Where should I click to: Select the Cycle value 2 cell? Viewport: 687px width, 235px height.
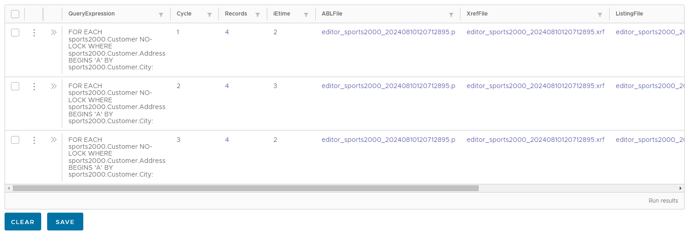(179, 85)
